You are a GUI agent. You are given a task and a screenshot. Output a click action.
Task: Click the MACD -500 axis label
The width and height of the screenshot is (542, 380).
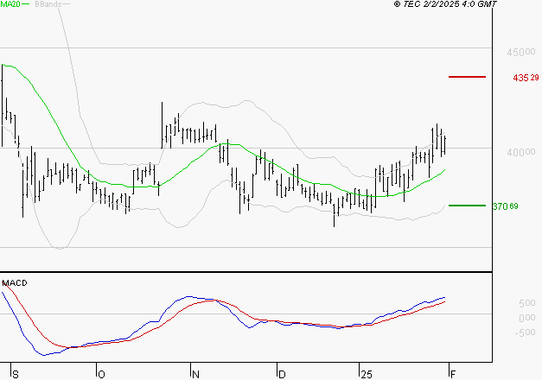pos(525,332)
